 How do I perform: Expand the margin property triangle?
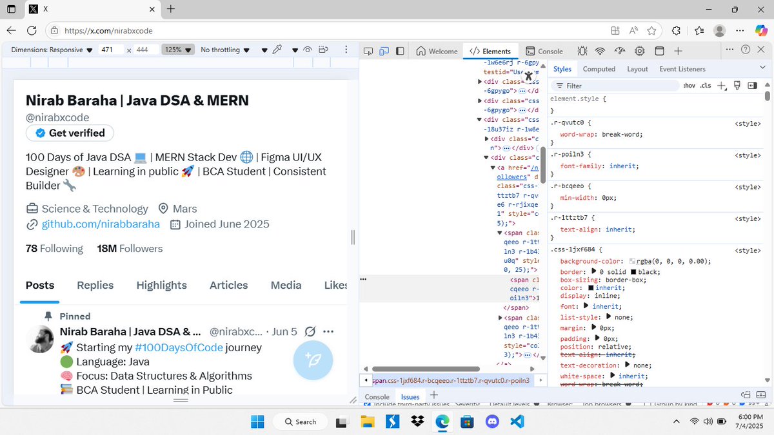pos(593,327)
